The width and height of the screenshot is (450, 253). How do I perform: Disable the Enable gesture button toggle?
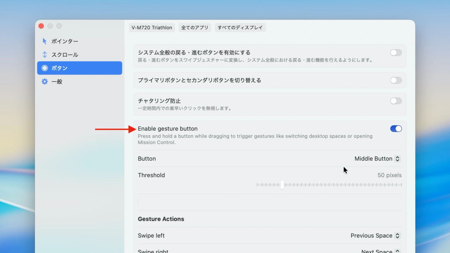pos(396,129)
